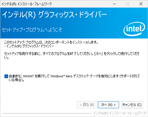The height and width of the screenshot is (117, 148).
Task: Click the セットアップ・プログラムへようこそ subtitle
Action: 32,30
